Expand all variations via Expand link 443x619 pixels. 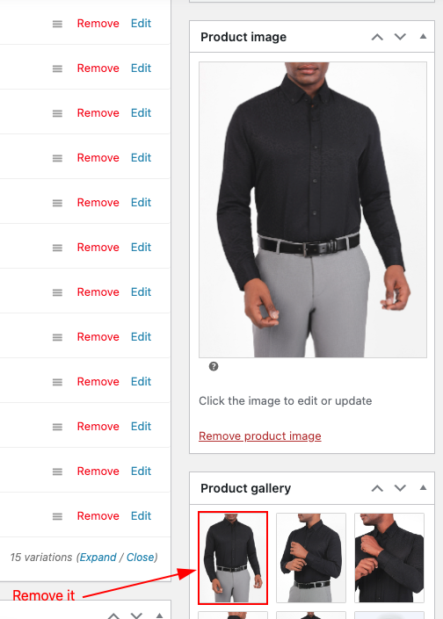[98, 557]
